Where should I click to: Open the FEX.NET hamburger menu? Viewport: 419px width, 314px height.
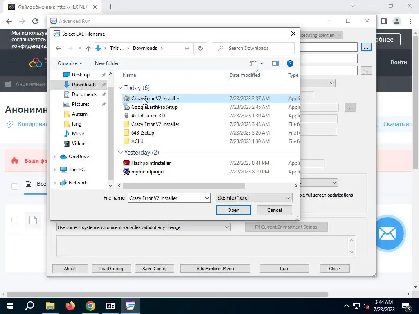click(13, 63)
